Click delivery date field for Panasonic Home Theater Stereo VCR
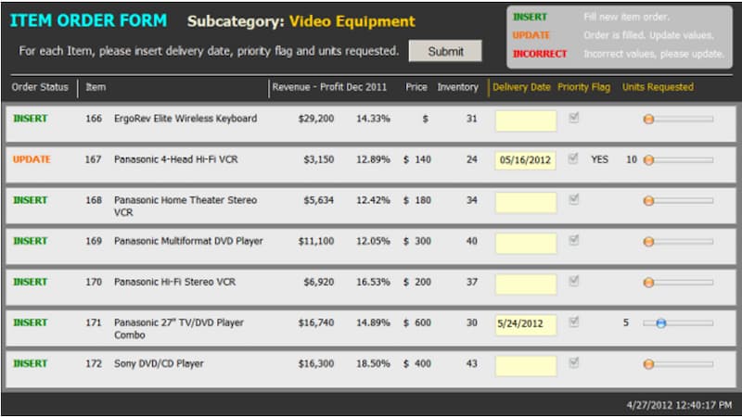Screen dimensions: 742x417 point(526,201)
